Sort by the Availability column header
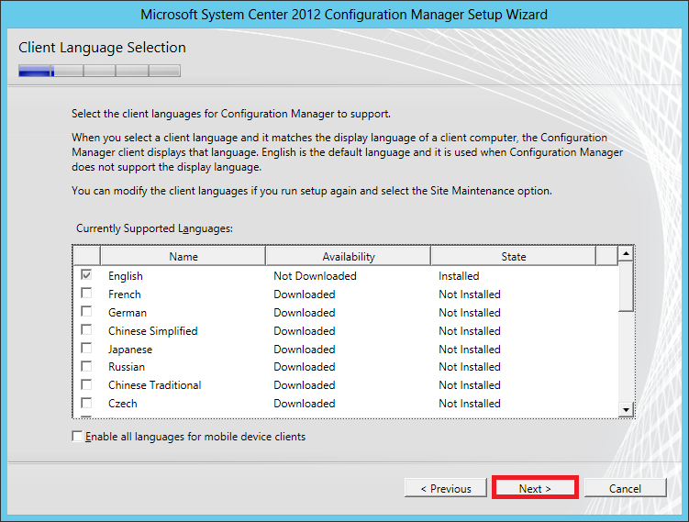Image resolution: width=689 pixels, height=522 pixels. click(348, 256)
